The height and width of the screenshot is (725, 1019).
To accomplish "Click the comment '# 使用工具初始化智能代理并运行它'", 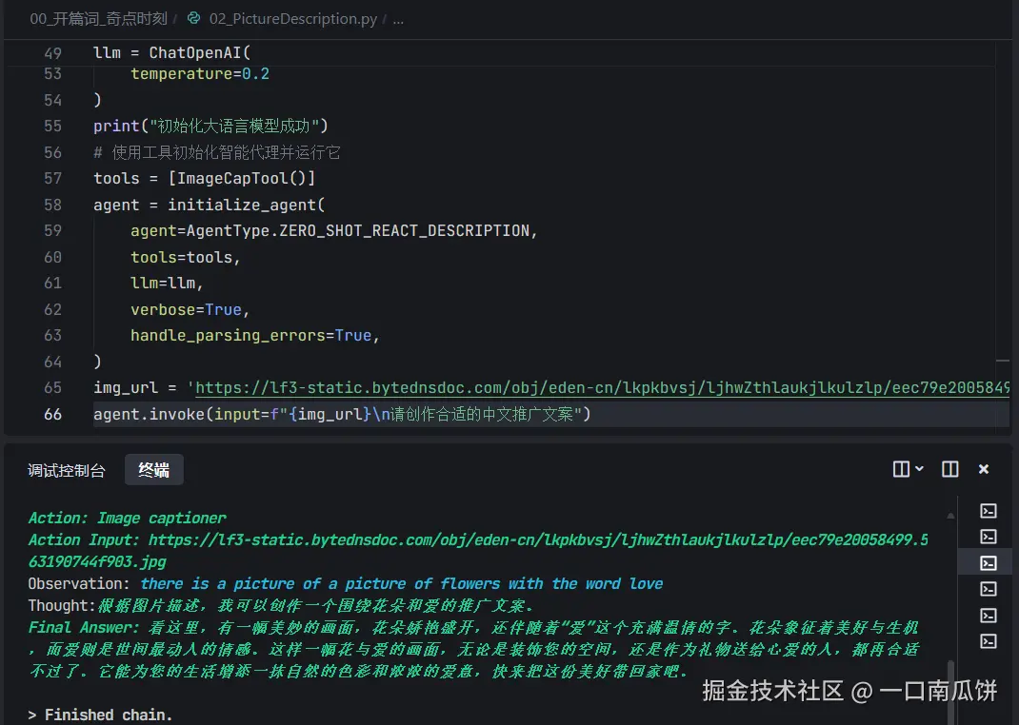I will click(217, 152).
